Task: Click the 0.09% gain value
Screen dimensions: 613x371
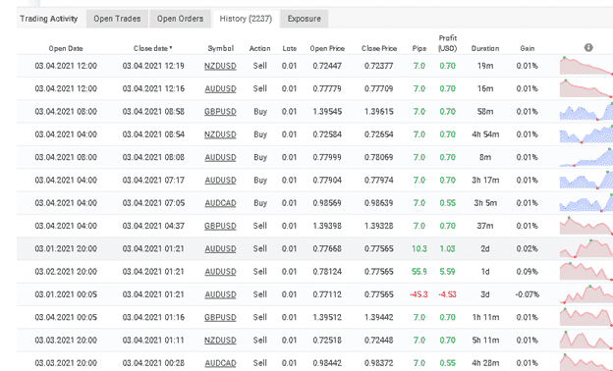Action: coord(527,272)
